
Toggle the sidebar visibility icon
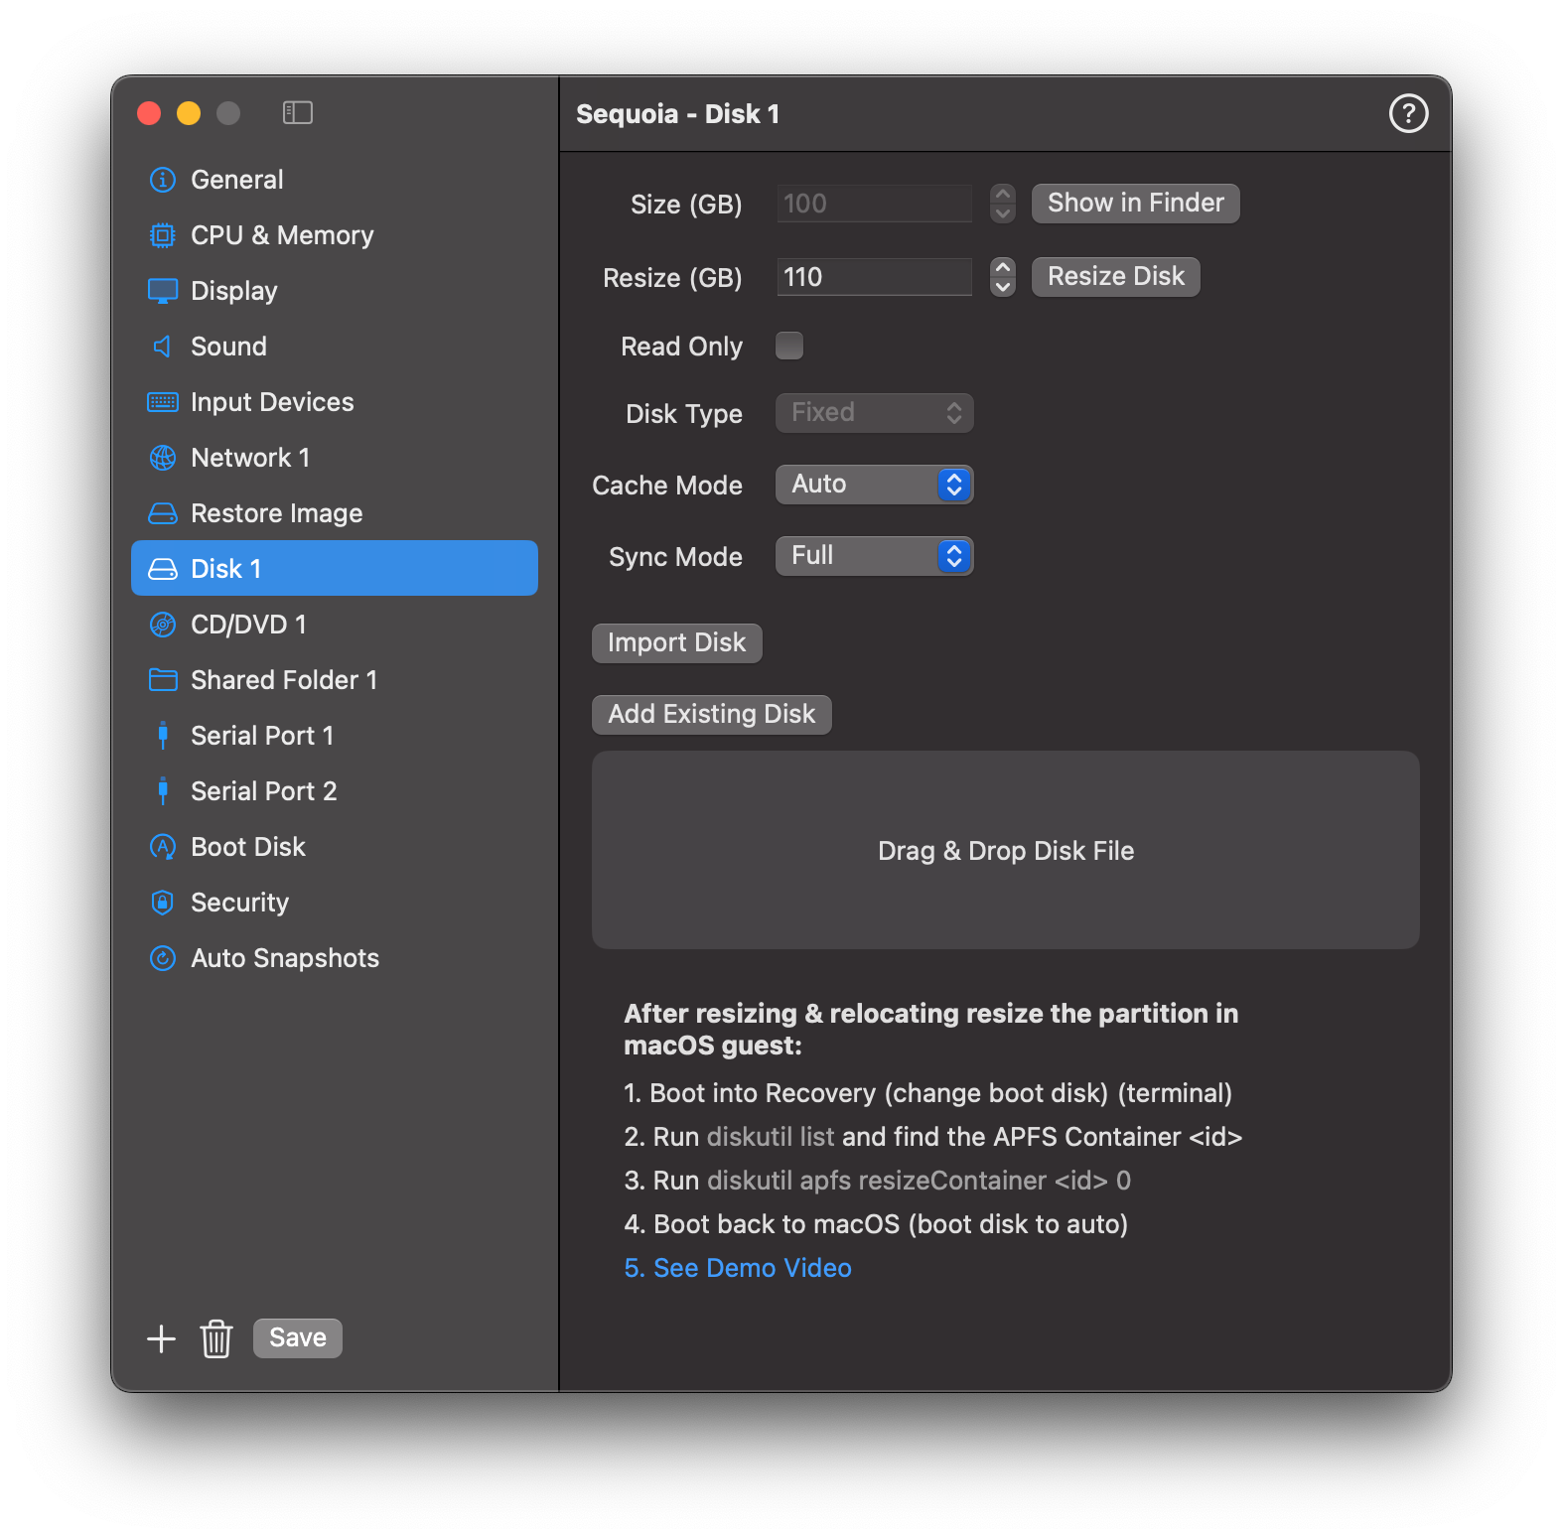coord(297,113)
